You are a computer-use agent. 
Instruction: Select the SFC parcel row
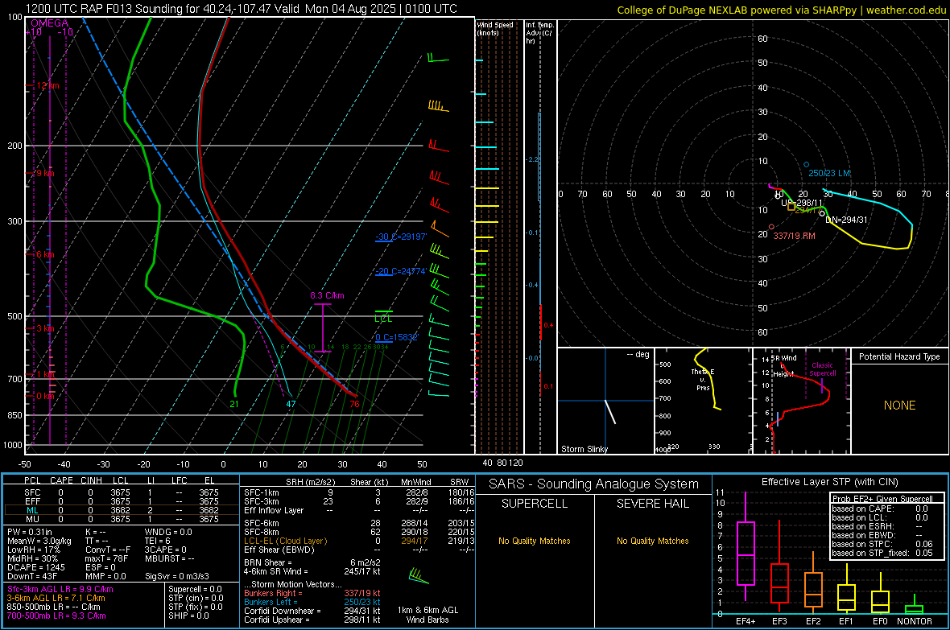[x=122, y=493]
